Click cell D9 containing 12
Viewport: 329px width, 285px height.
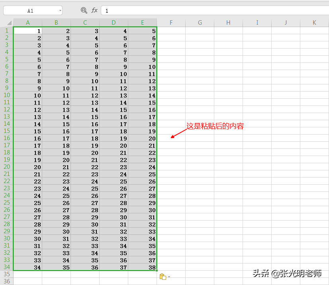[x=114, y=88]
